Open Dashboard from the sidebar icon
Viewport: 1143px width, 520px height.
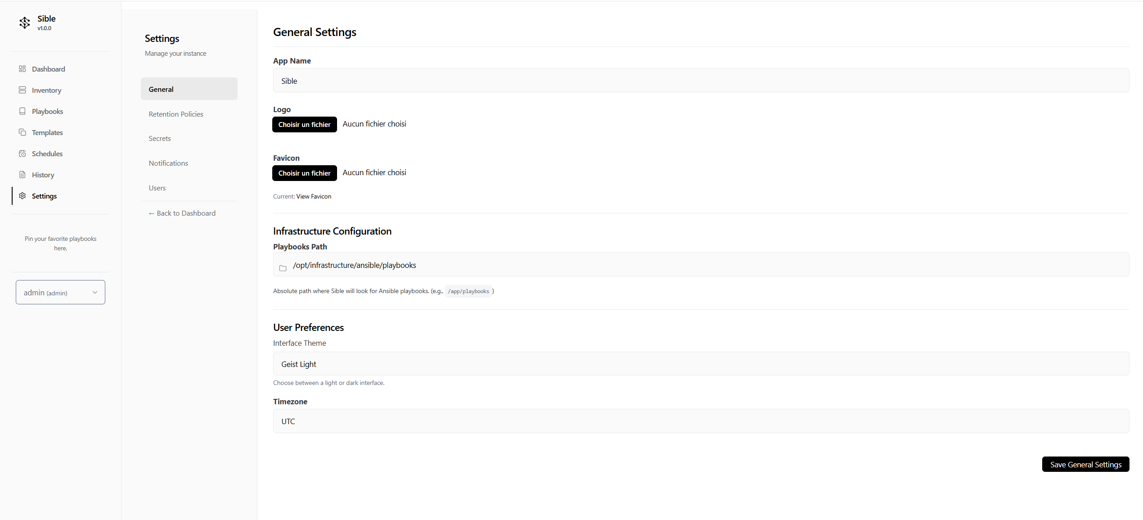click(x=22, y=69)
